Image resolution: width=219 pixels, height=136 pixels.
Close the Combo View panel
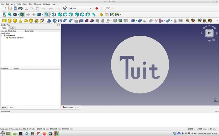[x=59, y=25]
